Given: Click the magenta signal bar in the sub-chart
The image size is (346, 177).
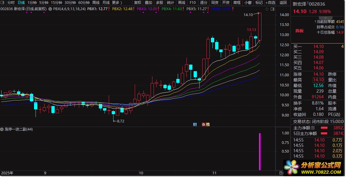Looking at the screenshot, I should tap(260, 151).
